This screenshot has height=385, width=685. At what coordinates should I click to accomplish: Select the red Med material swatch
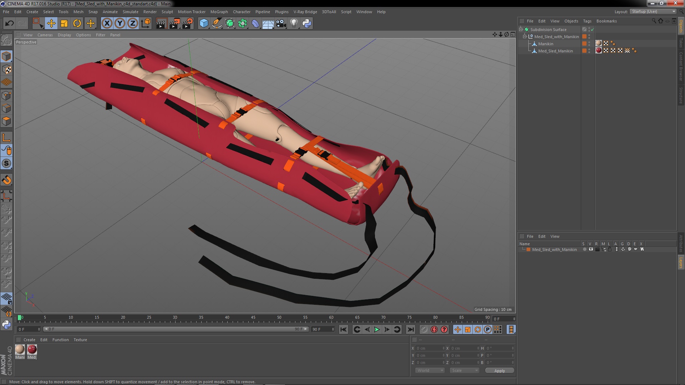[x=32, y=349]
